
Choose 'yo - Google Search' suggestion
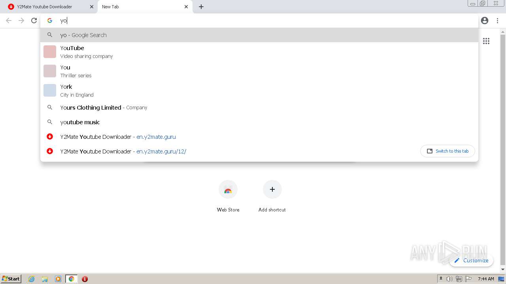point(259,35)
